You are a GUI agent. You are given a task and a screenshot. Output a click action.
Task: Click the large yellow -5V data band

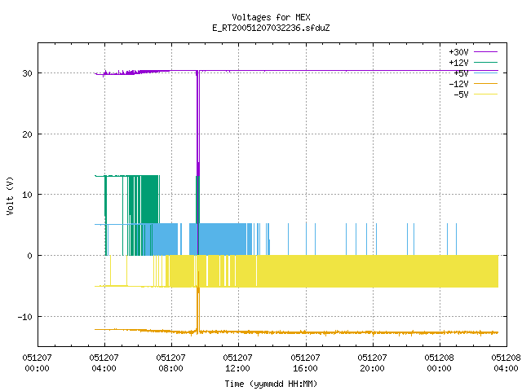click(x=376, y=271)
